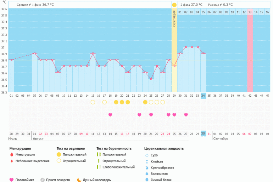
Task: Select highlighted calendar date 30
Action: pyautogui.click(x=203, y=133)
